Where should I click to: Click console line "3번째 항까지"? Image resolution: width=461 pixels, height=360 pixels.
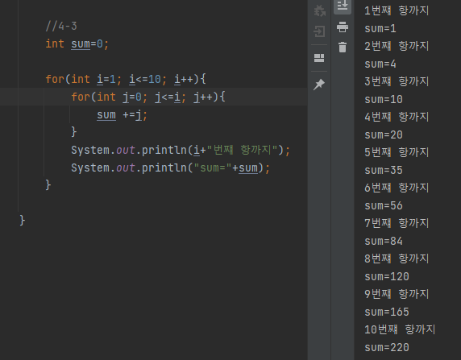[397, 81]
